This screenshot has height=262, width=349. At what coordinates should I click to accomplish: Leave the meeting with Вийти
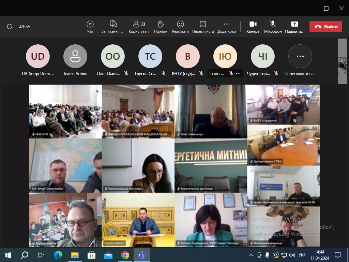pos(325,27)
